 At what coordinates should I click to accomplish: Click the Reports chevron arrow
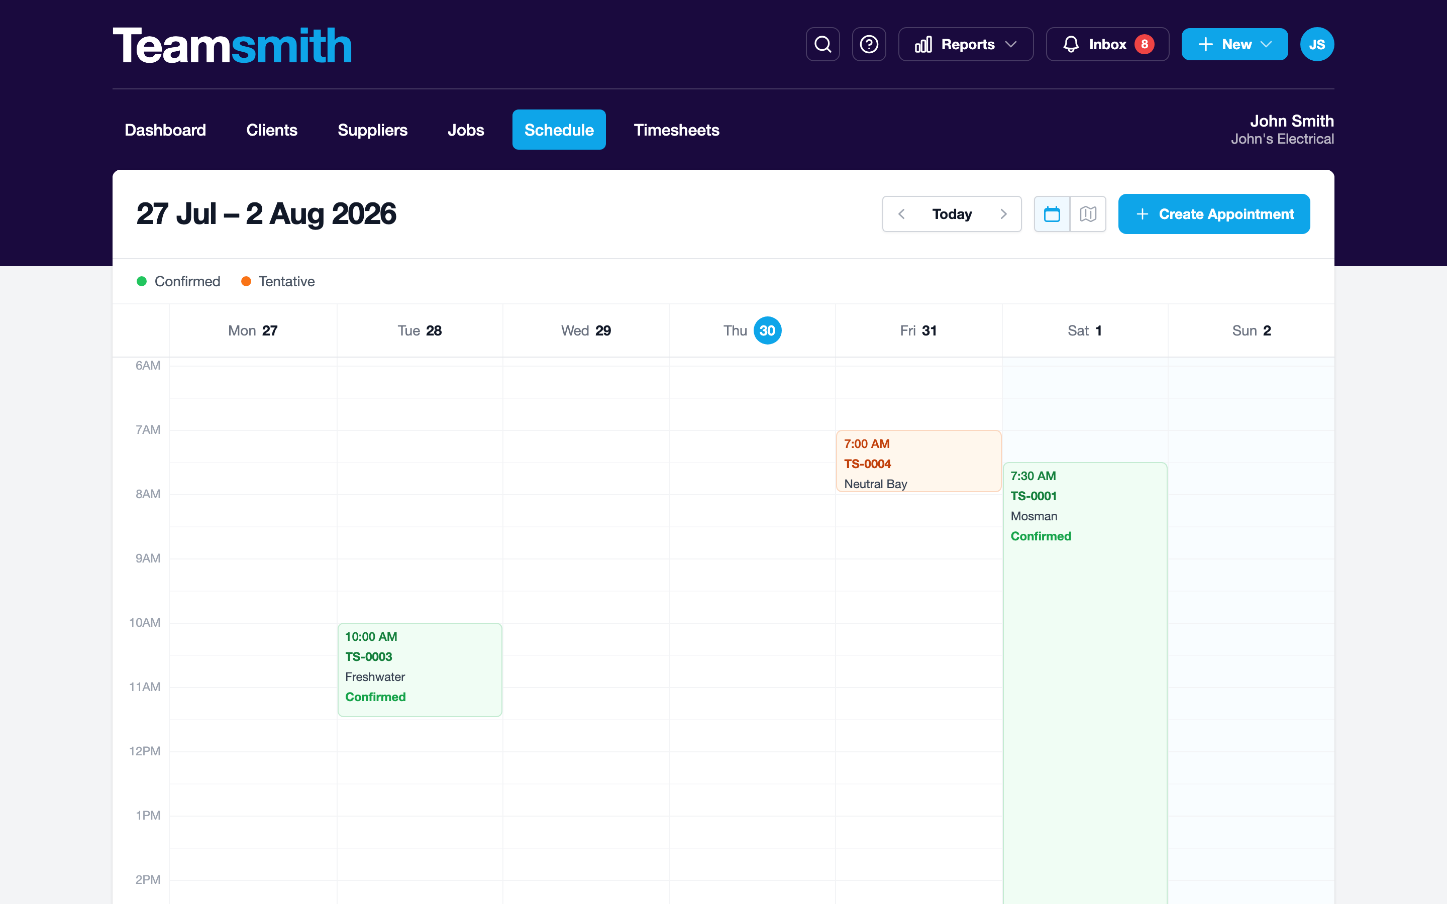pos(1011,44)
